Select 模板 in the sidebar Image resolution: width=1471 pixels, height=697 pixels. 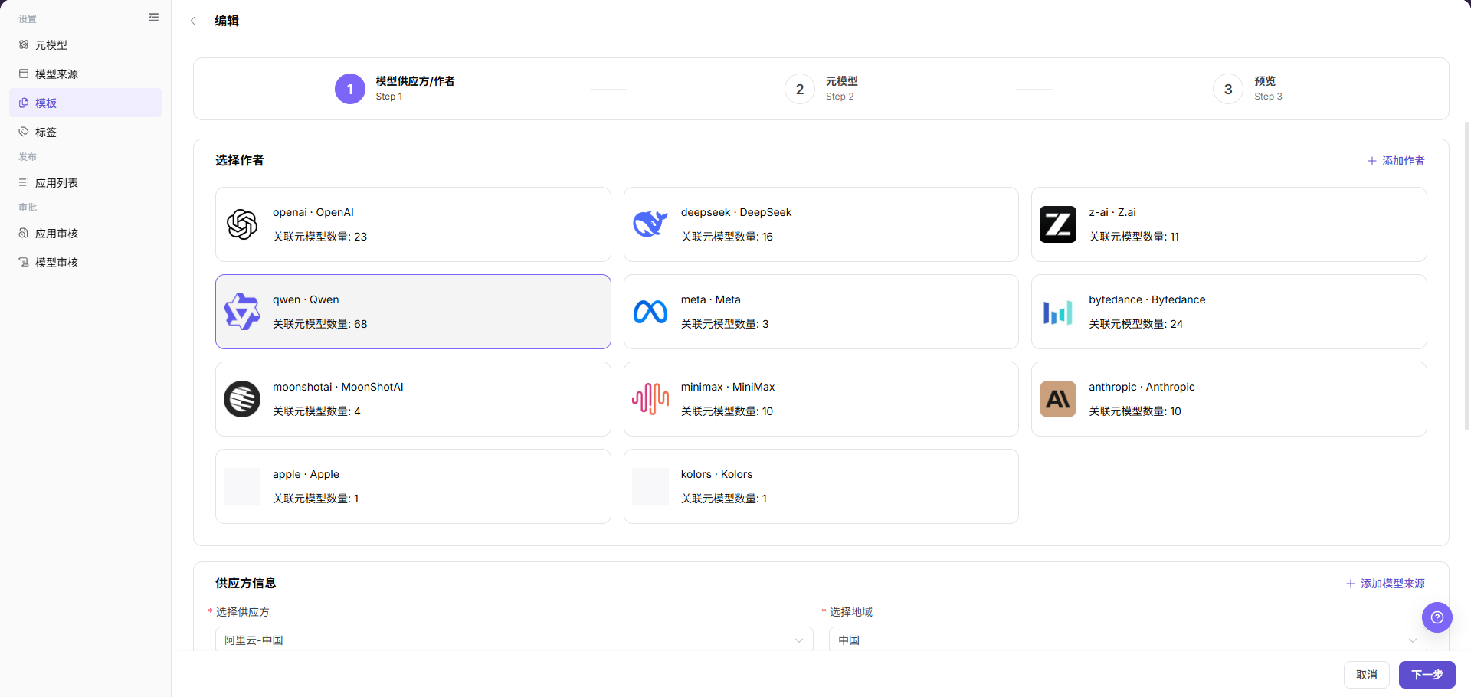tap(85, 103)
